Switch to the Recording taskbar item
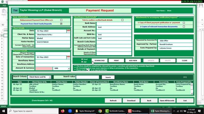Screen dimensions: 204x114 coord(135,111)
